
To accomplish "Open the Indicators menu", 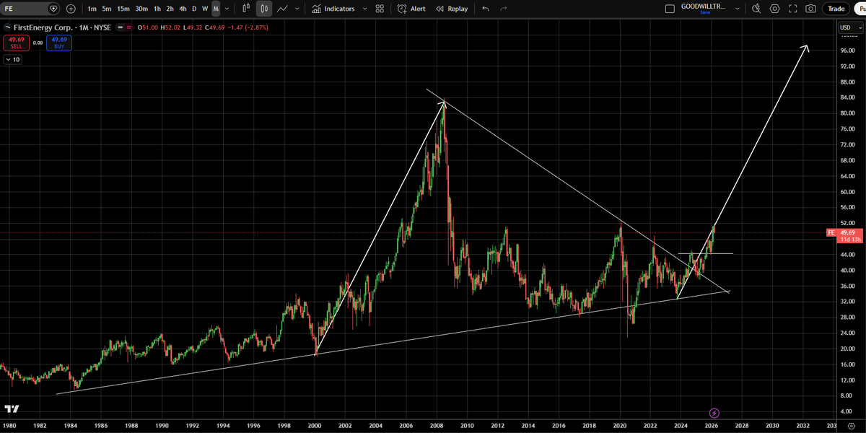I will pyautogui.click(x=333, y=9).
